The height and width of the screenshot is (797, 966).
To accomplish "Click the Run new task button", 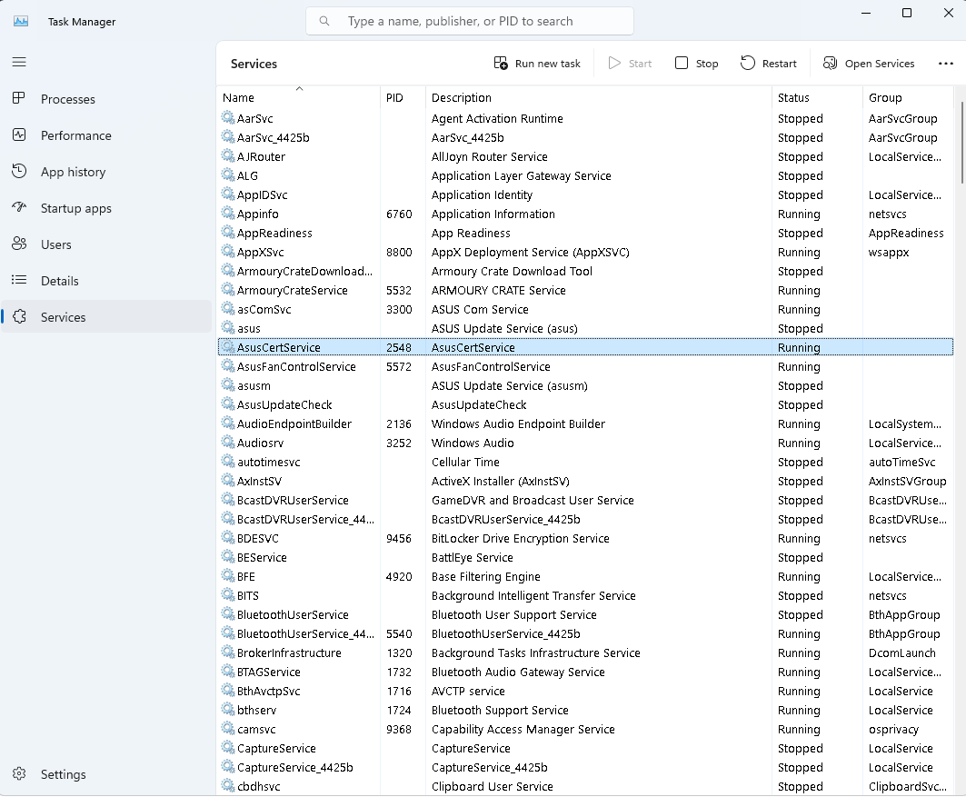I will 537,64.
